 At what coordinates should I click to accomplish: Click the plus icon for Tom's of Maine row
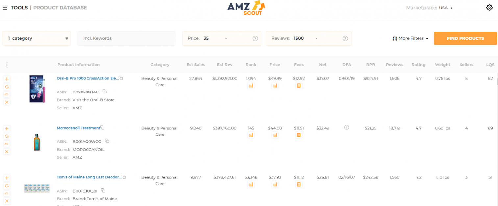pos(7,178)
